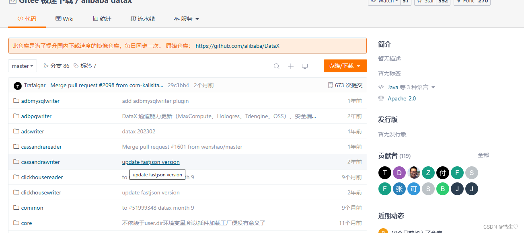Screen dimensions: 524x233
Task: Open commit hash 29c3bb4
Action: [178, 85]
